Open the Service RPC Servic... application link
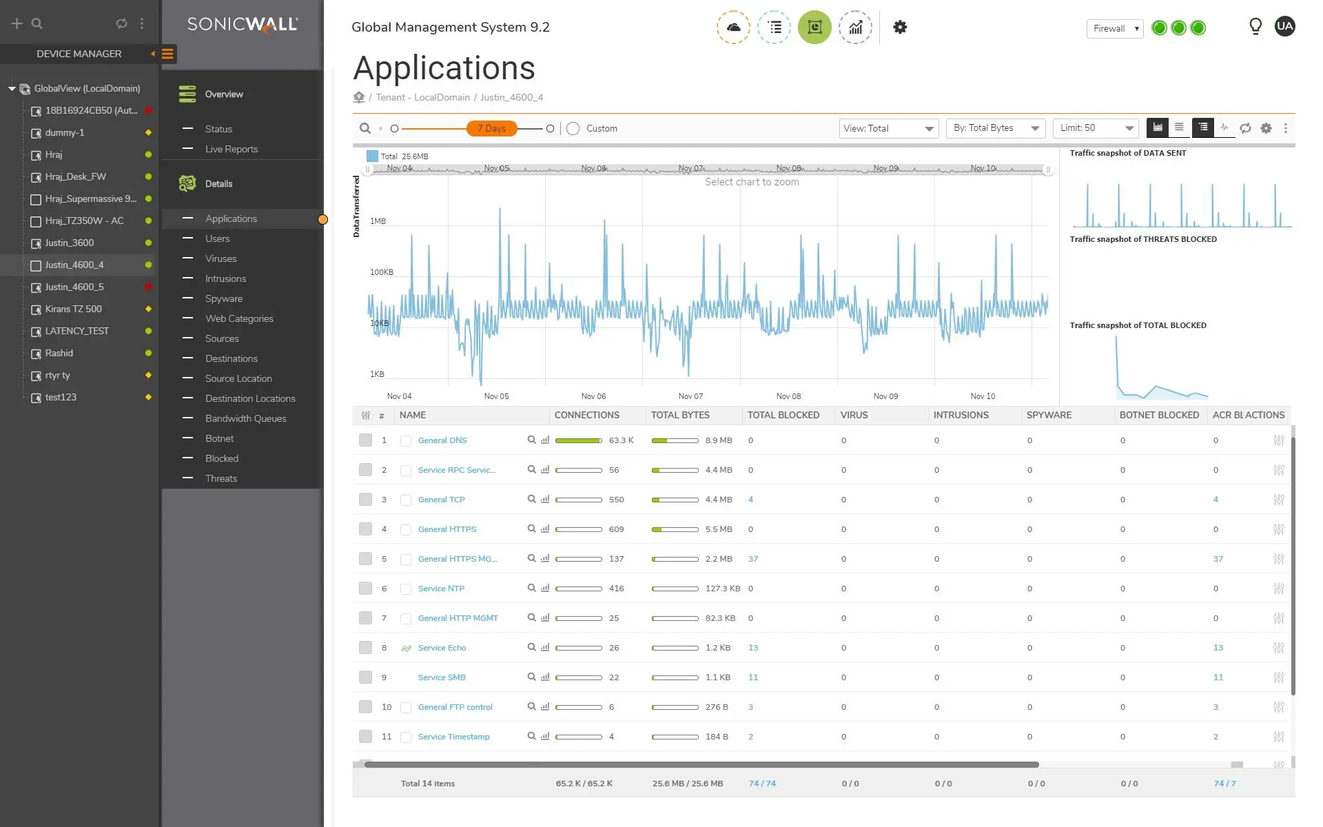This screenshot has width=1323, height=827. [456, 470]
